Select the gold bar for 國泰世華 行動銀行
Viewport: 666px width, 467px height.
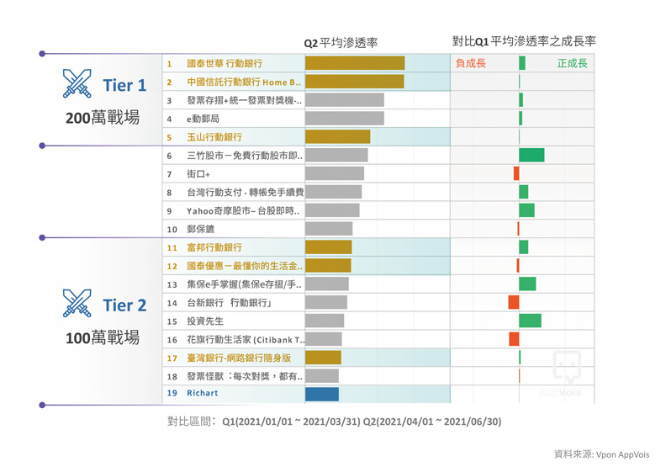pos(354,63)
